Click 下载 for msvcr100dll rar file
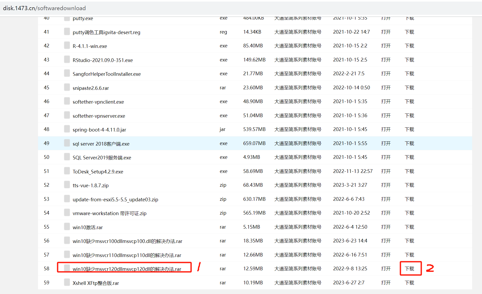Image resolution: width=482 pixels, height=294 pixels. tap(410, 241)
